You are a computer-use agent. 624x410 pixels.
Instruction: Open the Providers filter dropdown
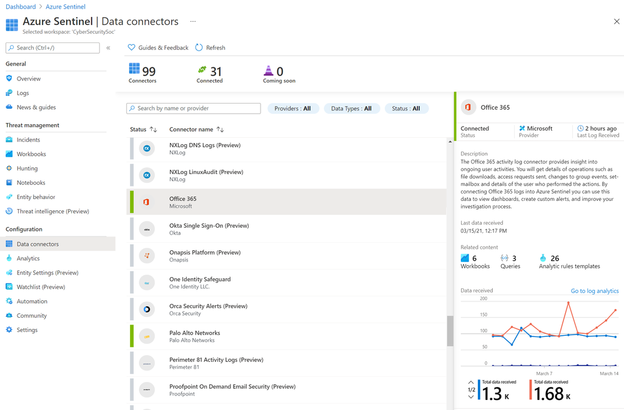tap(293, 109)
